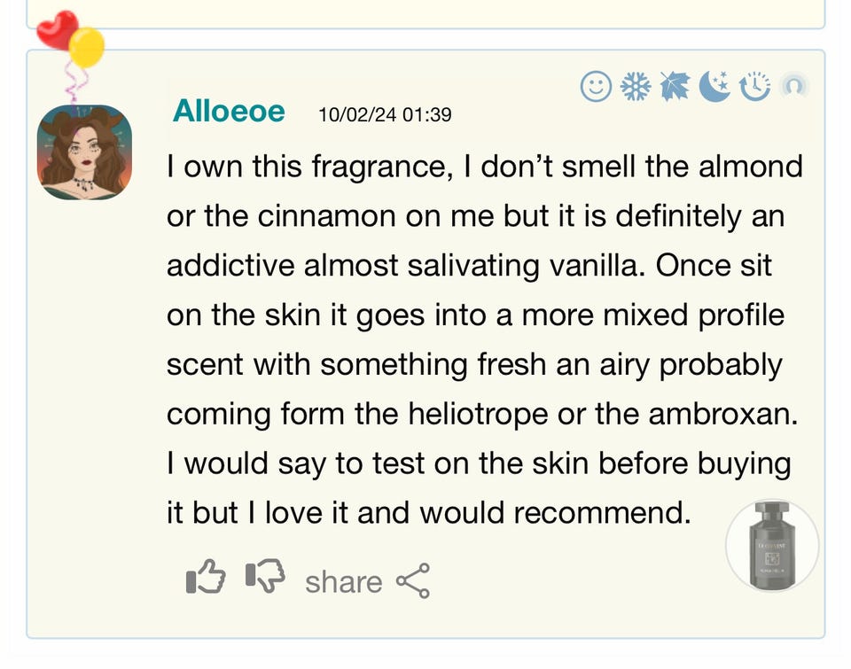The width and height of the screenshot is (851, 669).
Task: Click the red heart balloon decoration
Action: coord(56,29)
